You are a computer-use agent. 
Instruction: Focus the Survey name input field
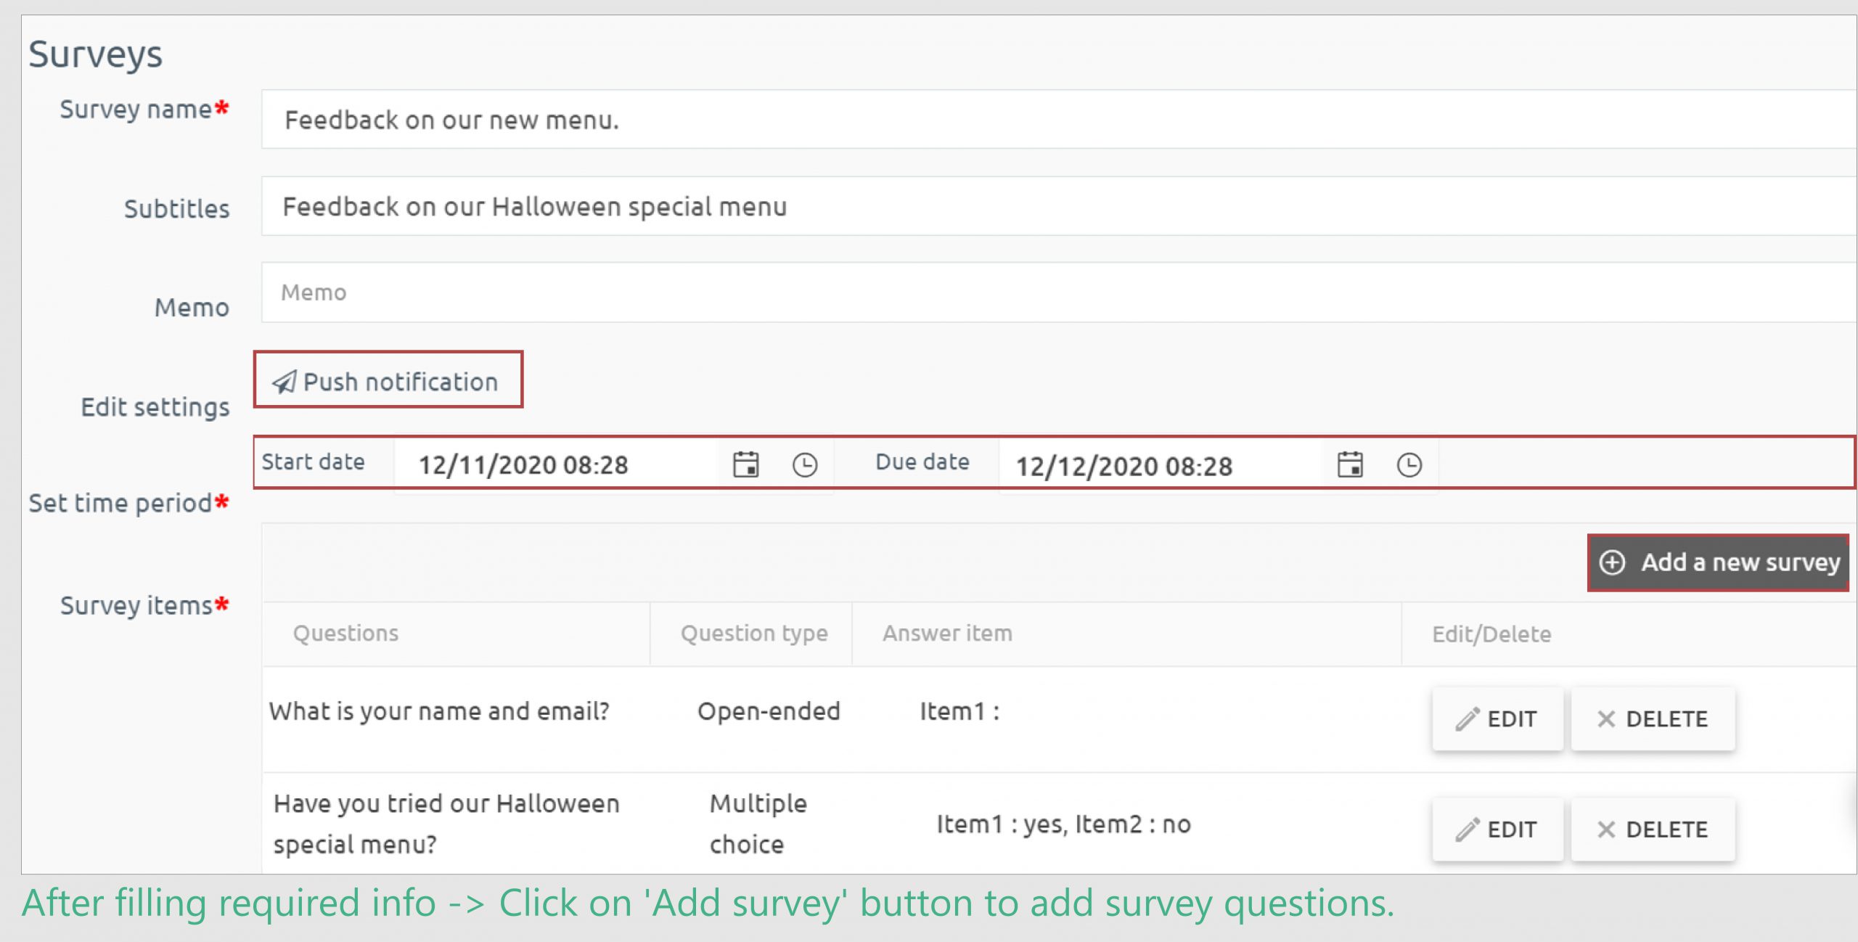click(1058, 119)
